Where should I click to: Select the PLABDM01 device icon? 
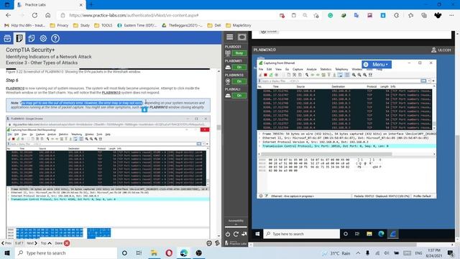coord(228,67)
